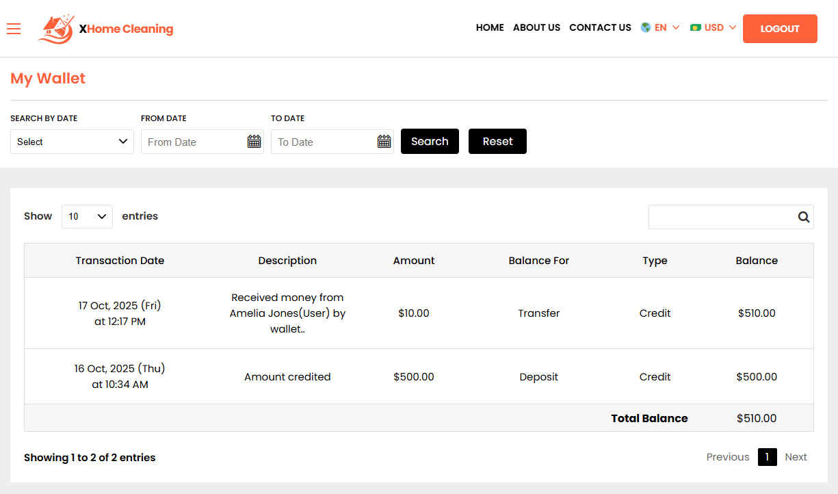The height and width of the screenshot is (494, 838).
Task: Navigate to Contact Us
Action: coord(600,28)
